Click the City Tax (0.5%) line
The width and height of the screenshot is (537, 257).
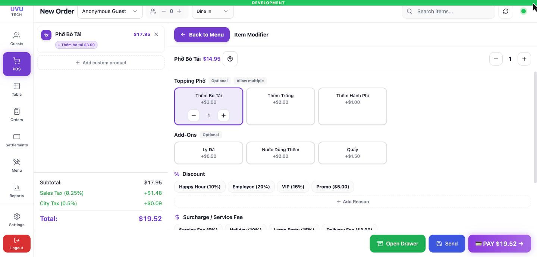101,203
